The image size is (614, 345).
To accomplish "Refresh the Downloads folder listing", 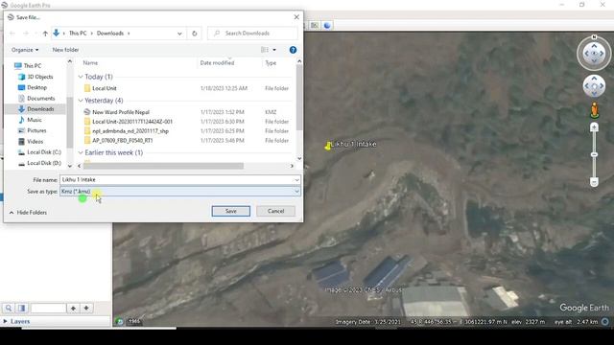I will click(x=194, y=34).
